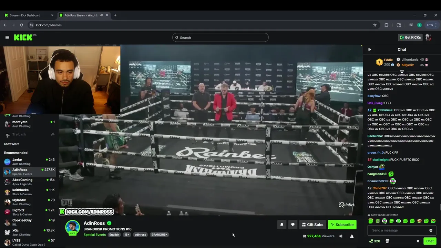Click the KICK logo to go home
The height and width of the screenshot is (248, 441).
[x=25, y=37]
